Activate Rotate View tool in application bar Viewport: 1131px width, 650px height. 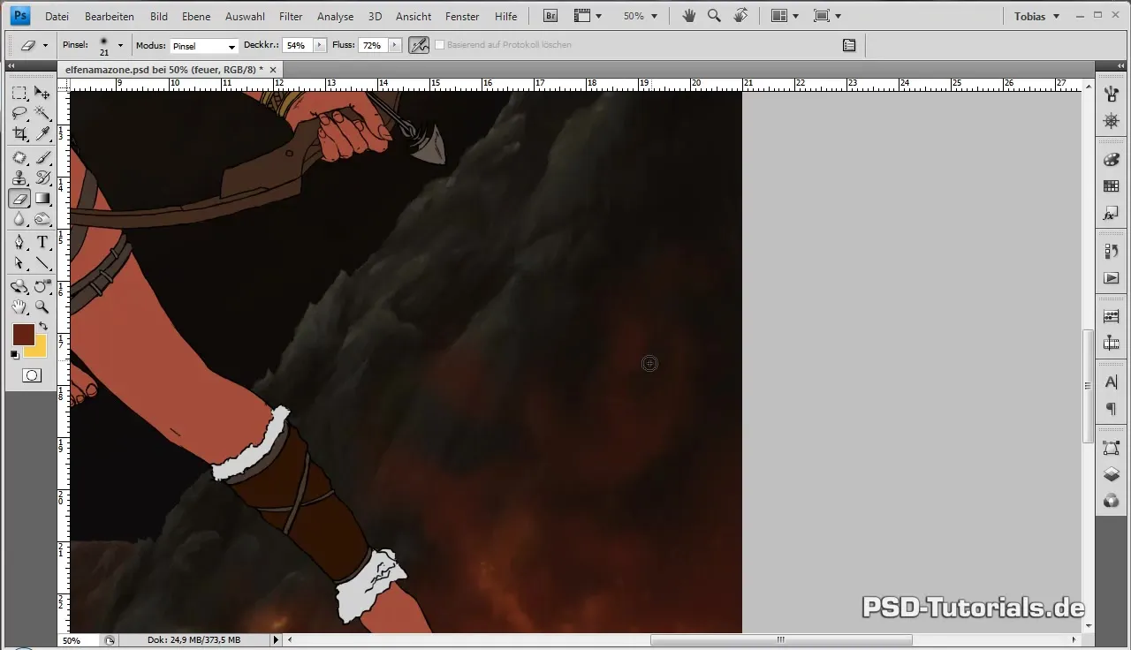pos(740,16)
